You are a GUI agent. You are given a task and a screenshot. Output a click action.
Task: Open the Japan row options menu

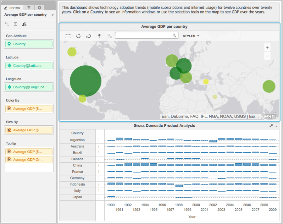coord(99,197)
